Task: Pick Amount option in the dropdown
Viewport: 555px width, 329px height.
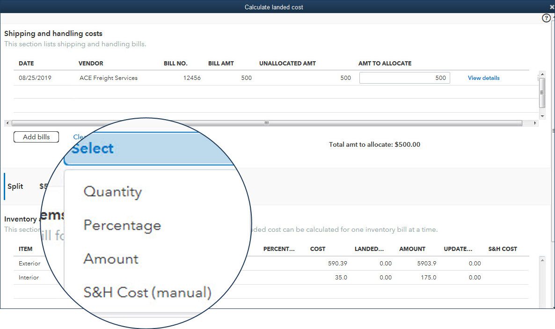Action: tap(111, 259)
